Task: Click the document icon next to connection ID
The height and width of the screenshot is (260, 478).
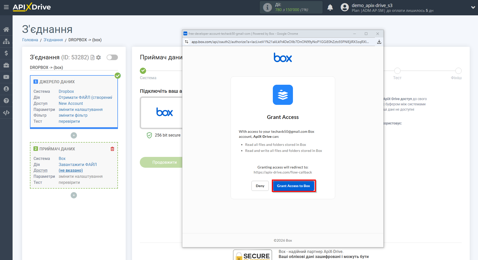Action: point(92,57)
